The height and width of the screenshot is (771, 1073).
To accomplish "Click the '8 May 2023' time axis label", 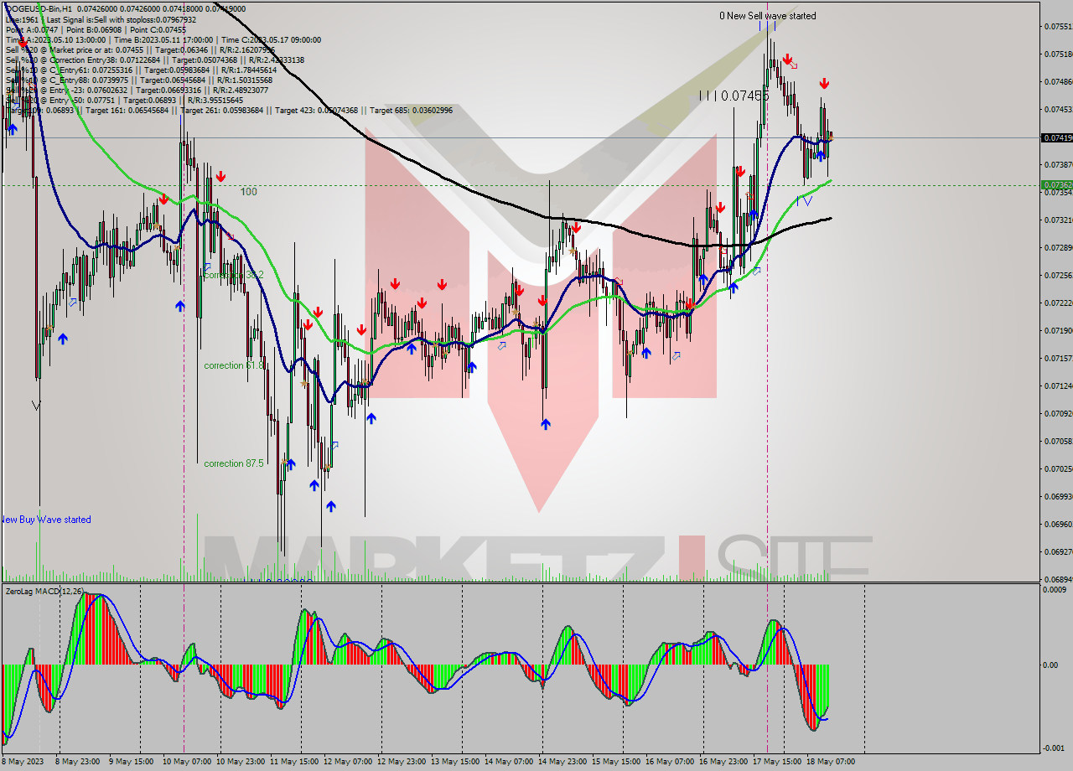I will tap(21, 762).
